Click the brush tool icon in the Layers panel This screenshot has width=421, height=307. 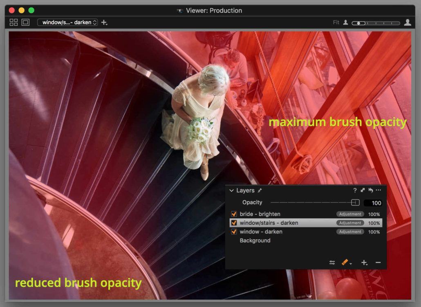[x=344, y=262]
